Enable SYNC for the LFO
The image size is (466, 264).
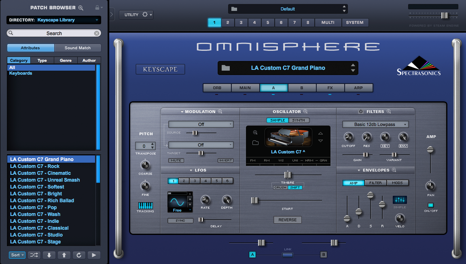click(x=180, y=220)
